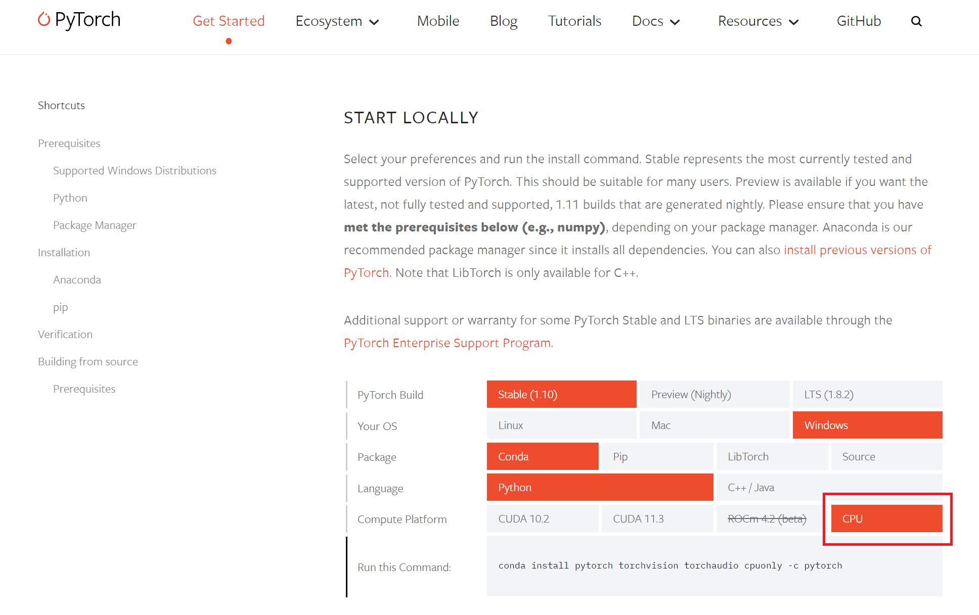This screenshot has width=979, height=615.
Task: Select CUDA 11.3 compute platform
Action: click(x=656, y=519)
